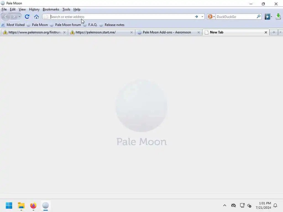Close the Pale Moon Add-ons tab
The image size is (283, 212).
[198, 33]
